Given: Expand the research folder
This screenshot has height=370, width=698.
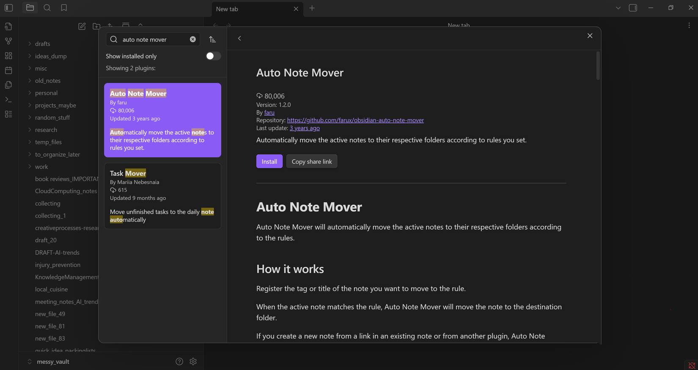Looking at the screenshot, I should (46, 130).
